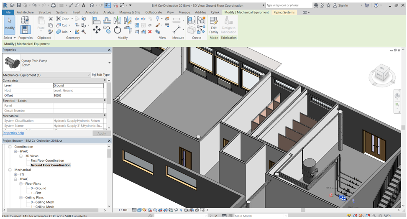Click the Edit Family button
407x219 pixels.
click(214, 25)
